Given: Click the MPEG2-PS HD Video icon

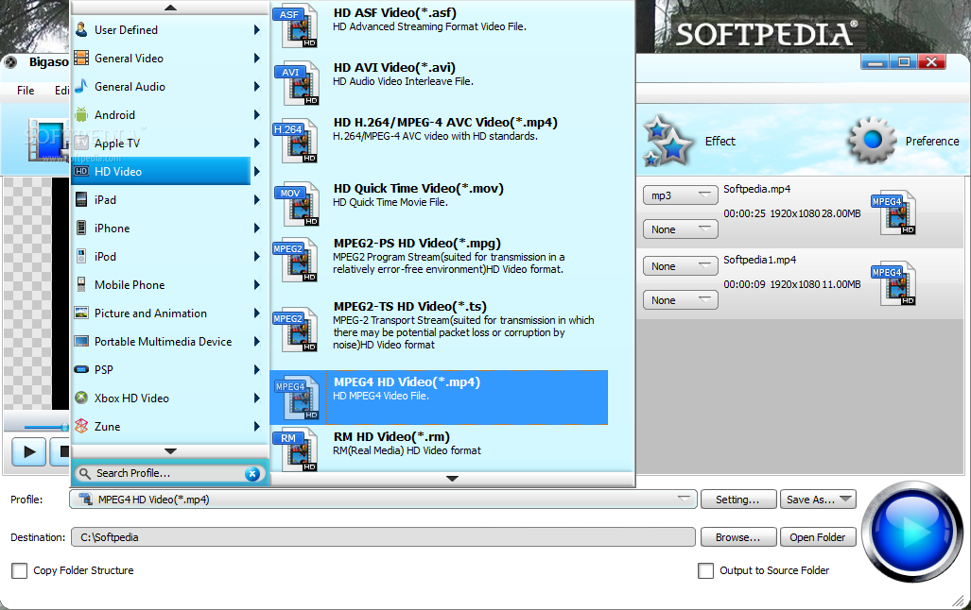Looking at the screenshot, I should pos(295,262).
